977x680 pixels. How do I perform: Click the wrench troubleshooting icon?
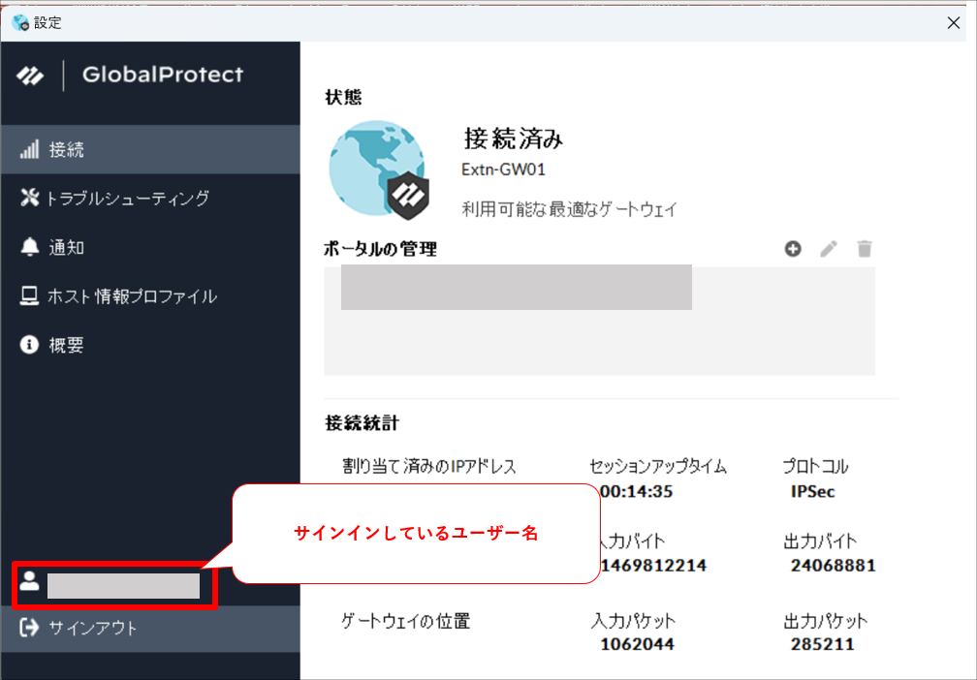[x=29, y=198]
